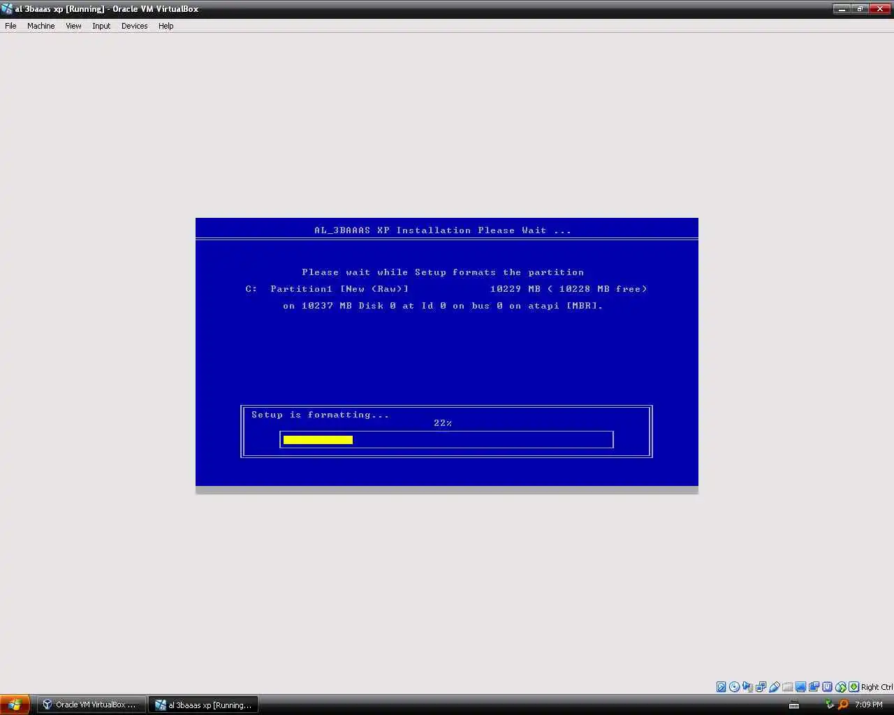The width and height of the screenshot is (894, 715).
Task: Click the "Setup is formatting..." text
Action: [x=320, y=415]
